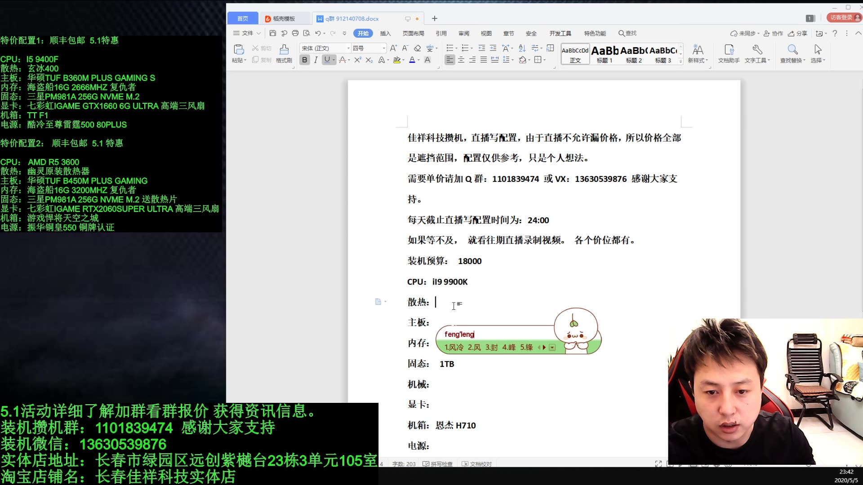Image resolution: width=863 pixels, height=485 pixels.
Task: Click the Paste icon
Action: (x=239, y=49)
